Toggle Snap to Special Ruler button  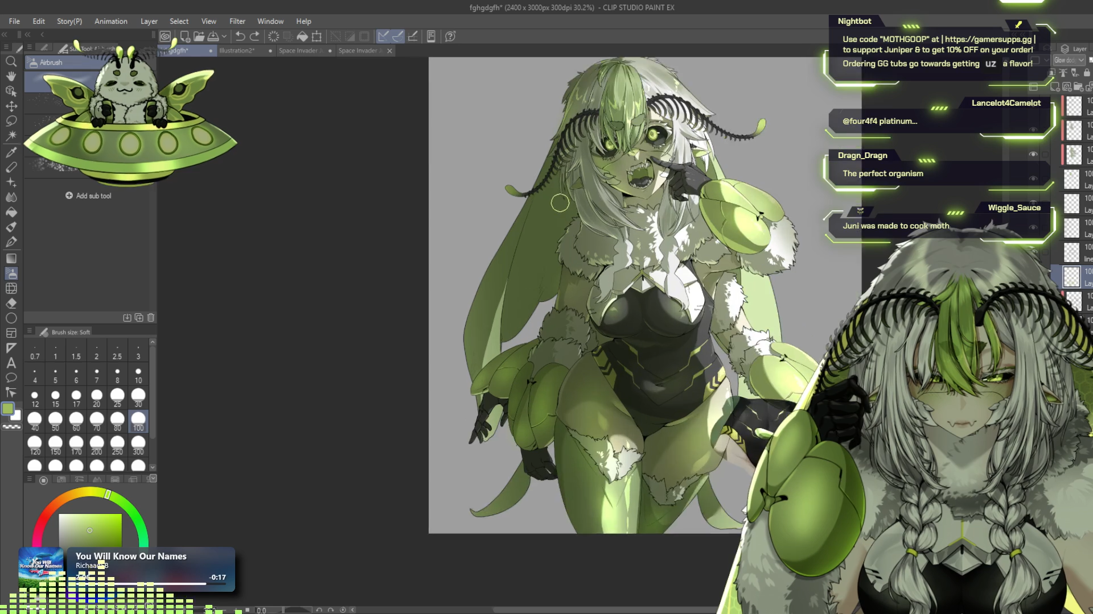[398, 36]
